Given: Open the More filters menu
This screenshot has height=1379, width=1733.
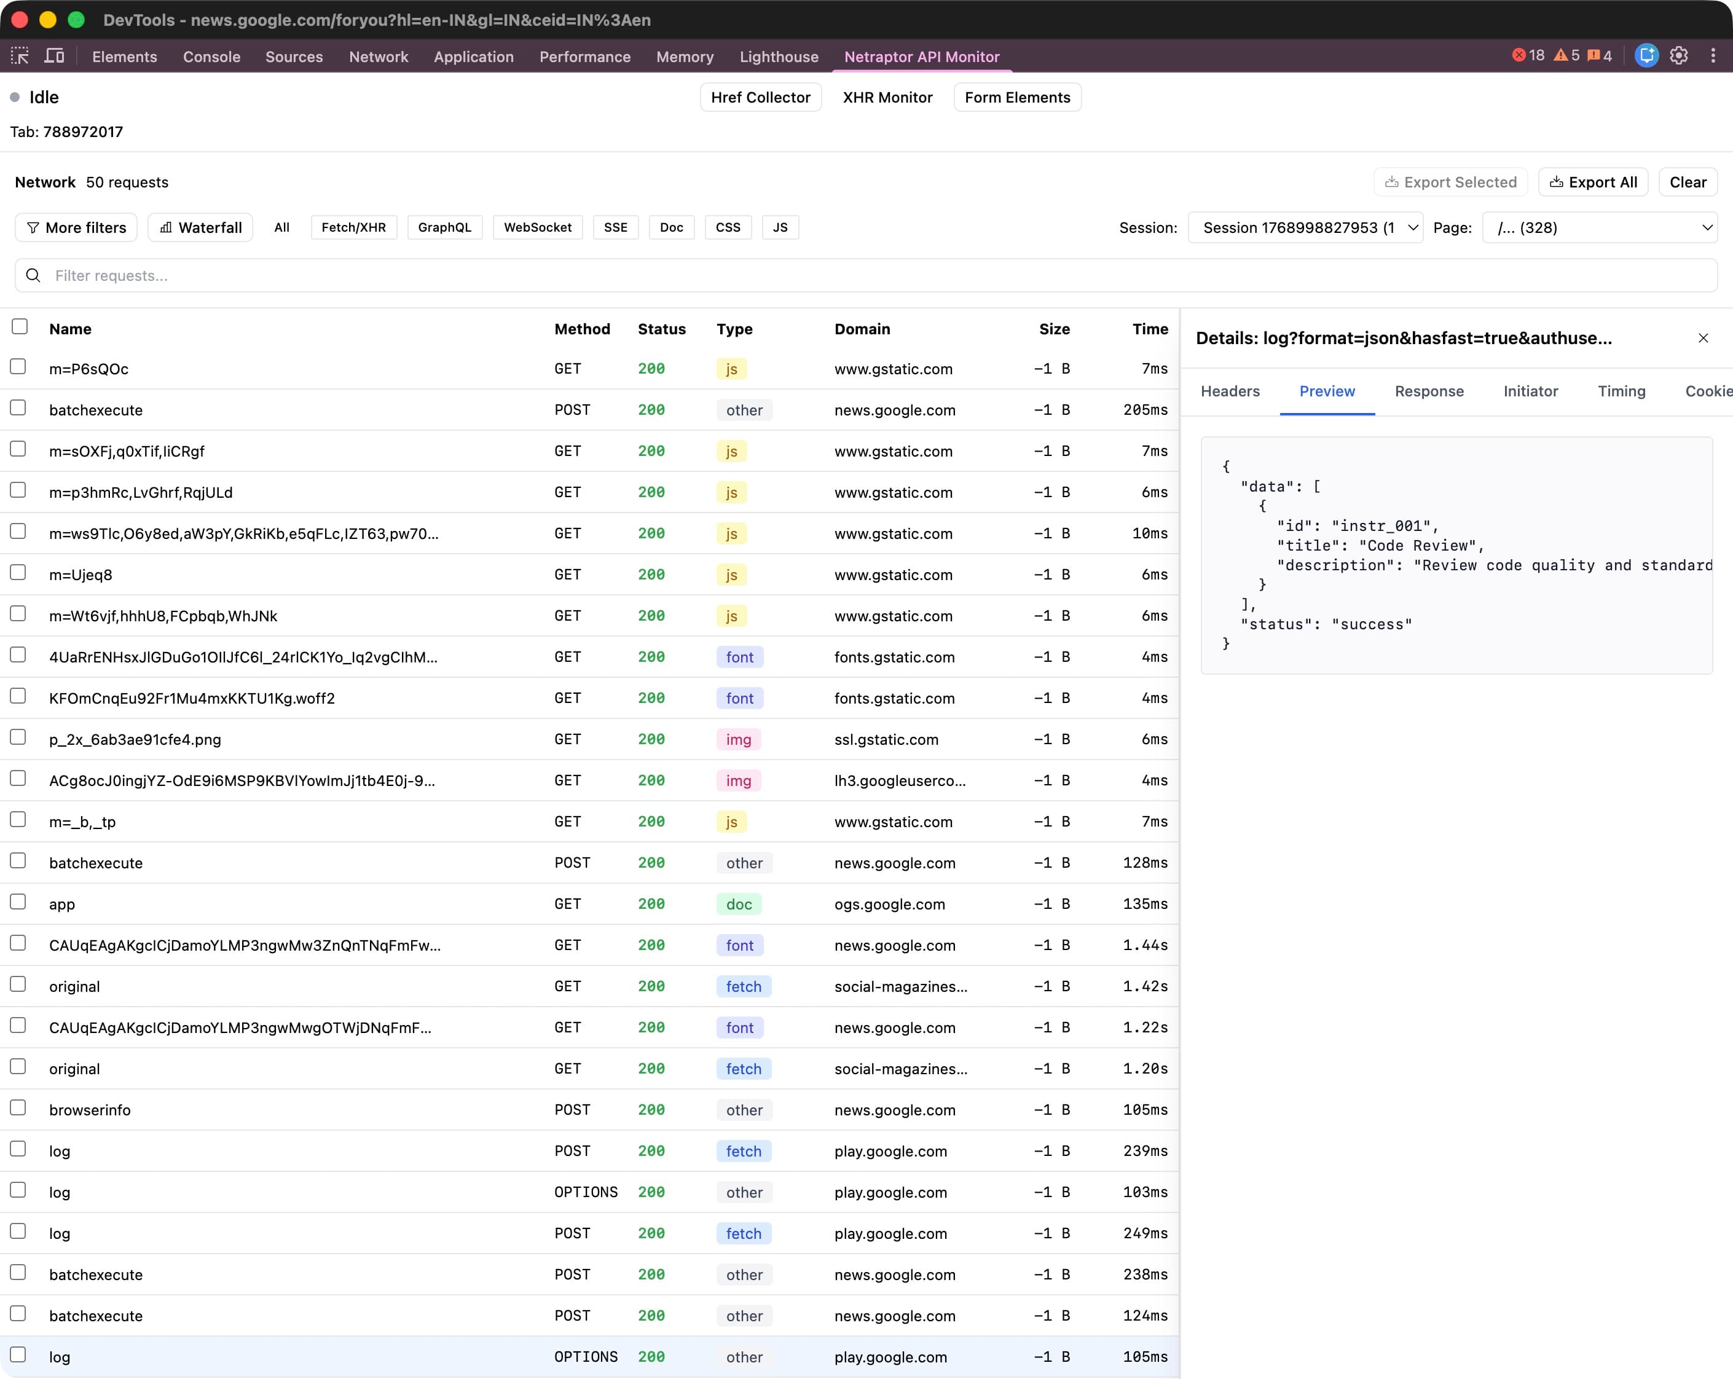Looking at the screenshot, I should pyautogui.click(x=76, y=227).
